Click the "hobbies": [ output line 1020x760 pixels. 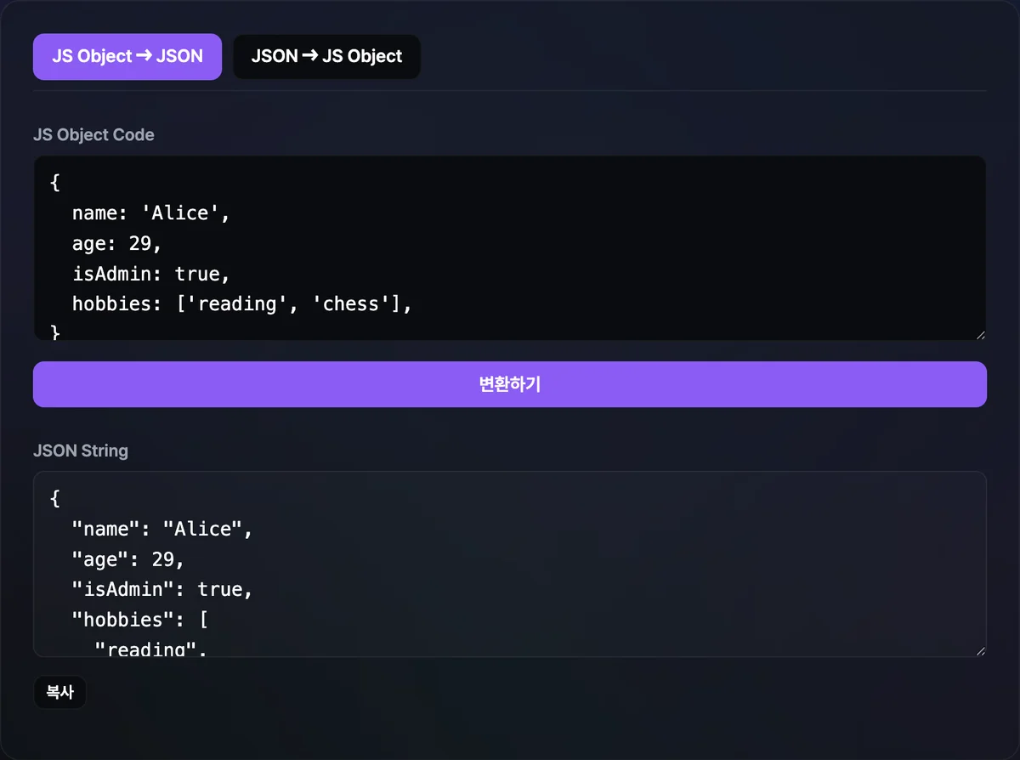[140, 621]
